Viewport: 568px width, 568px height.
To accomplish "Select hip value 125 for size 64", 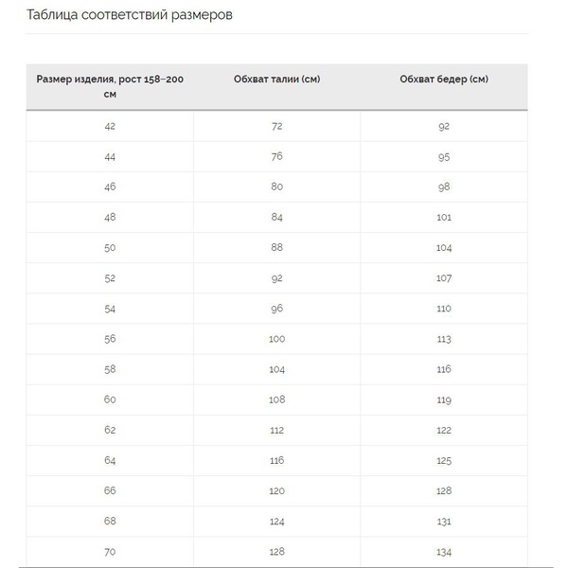I will pyautogui.click(x=444, y=460).
